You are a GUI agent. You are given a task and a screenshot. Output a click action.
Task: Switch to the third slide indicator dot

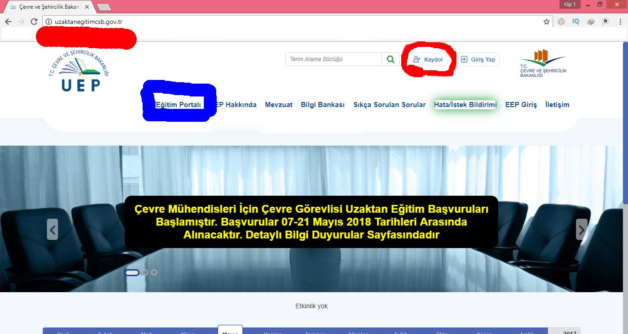pos(154,272)
